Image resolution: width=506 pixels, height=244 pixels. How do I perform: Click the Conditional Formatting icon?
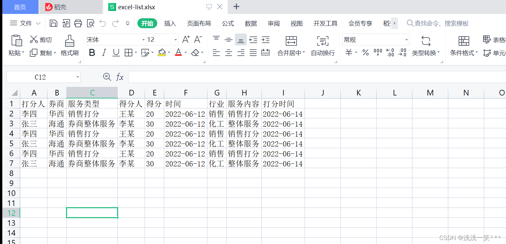pyautogui.click(x=464, y=41)
